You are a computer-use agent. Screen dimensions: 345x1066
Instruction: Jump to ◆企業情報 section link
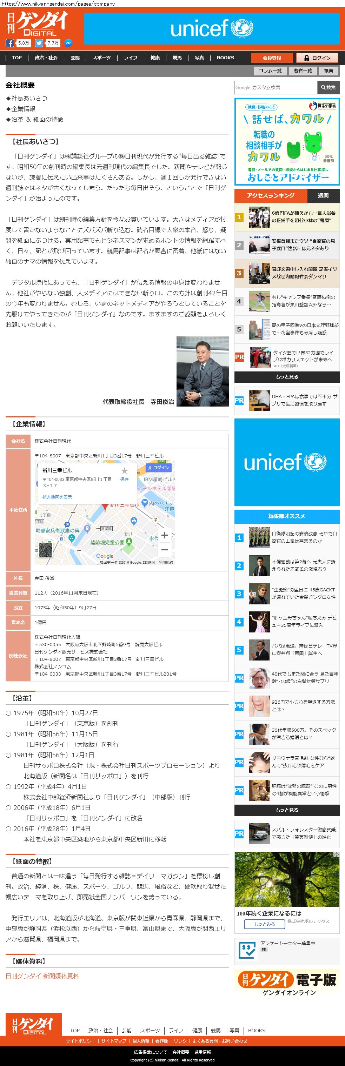click(x=20, y=109)
